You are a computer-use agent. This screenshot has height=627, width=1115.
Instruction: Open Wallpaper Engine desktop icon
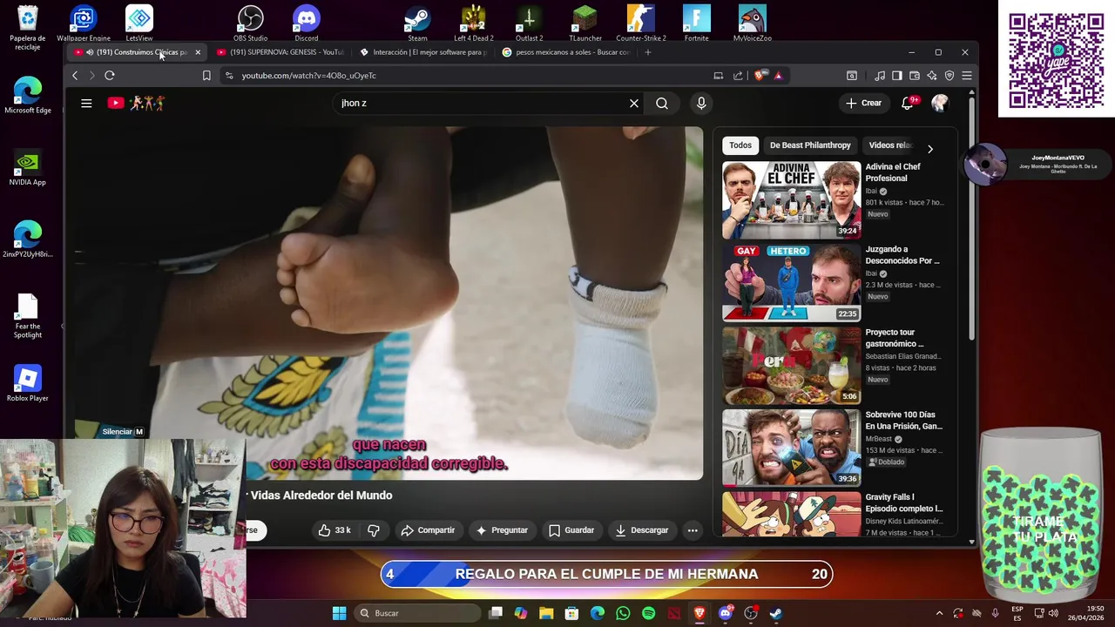(84, 24)
